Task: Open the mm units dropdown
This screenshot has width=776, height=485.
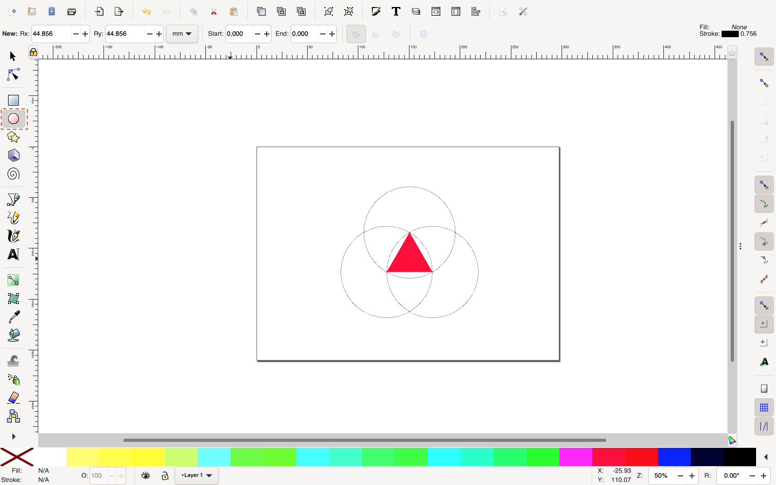Action: 182,33
